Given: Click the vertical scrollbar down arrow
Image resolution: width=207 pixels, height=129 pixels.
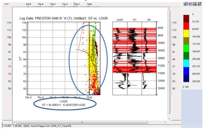Looking at the screenshot, I should tap(169, 119).
